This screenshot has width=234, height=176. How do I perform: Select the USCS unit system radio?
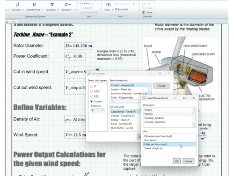pyautogui.click(x=92, y=92)
